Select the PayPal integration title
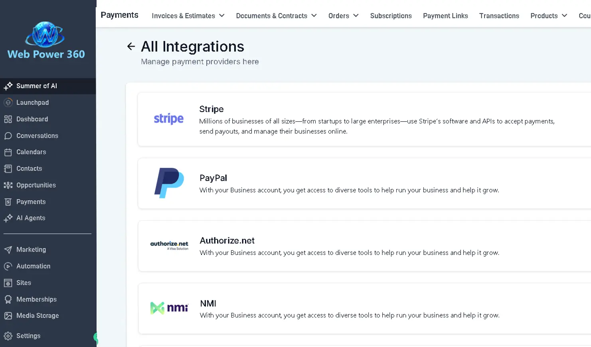 [213, 178]
